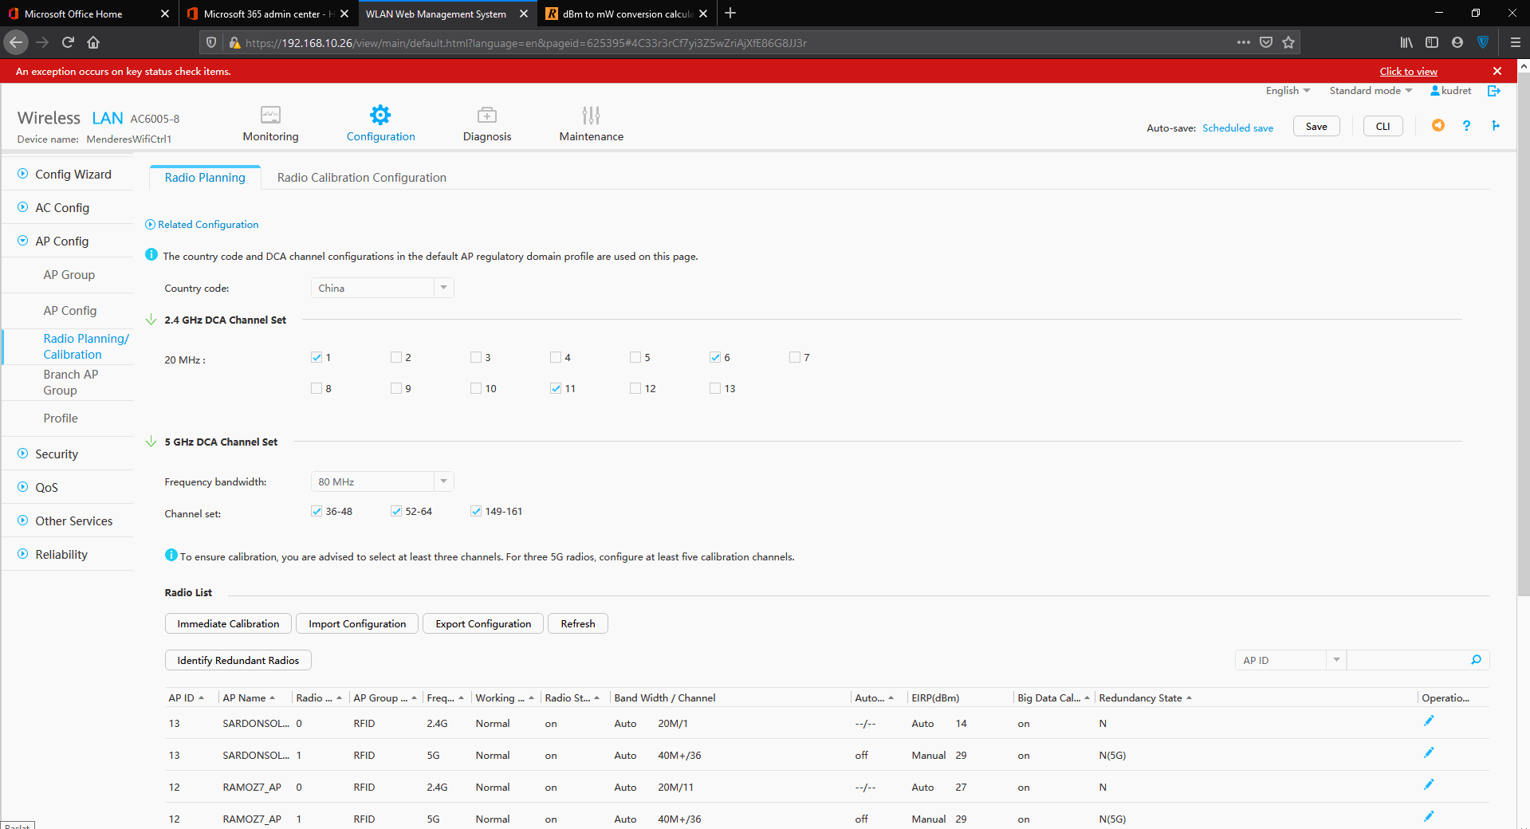Enable 2.4 GHz channel 3 checkbox
Screen dimensions: 1530x829
pyautogui.click(x=476, y=357)
